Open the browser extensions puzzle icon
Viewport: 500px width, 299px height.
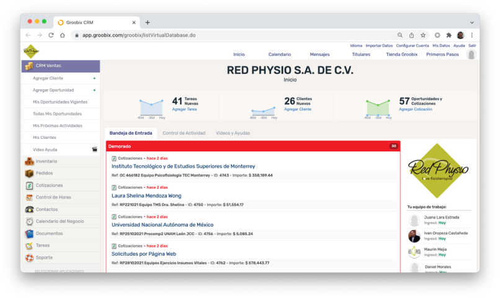449,35
